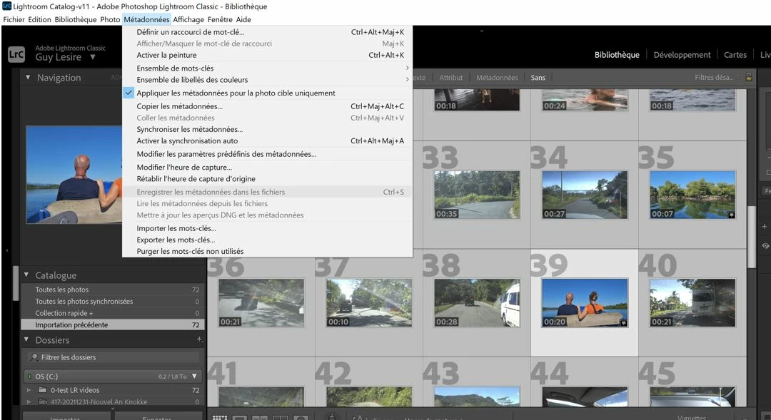Select the Sans filter option
This screenshot has height=420, width=771.
[538, 77]
